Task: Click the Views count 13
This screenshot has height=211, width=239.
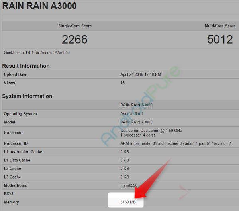Action: tap(123, 83)
